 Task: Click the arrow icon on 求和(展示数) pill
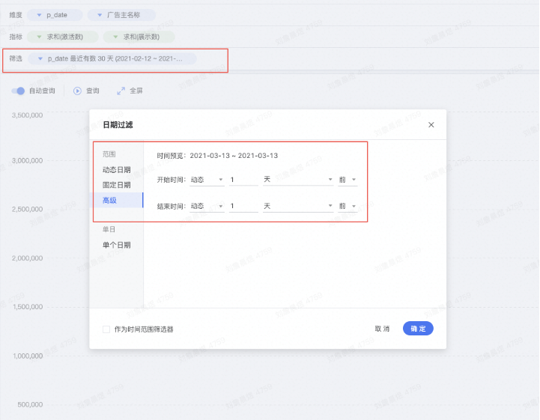(115, 36)
